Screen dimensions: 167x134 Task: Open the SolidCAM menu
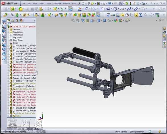point(57,3)
